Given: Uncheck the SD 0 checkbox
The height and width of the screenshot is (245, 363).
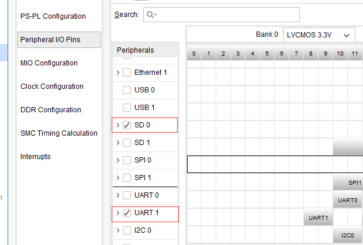Looking at the screenshot, I should pyautogui.click(x=127, y=125).
